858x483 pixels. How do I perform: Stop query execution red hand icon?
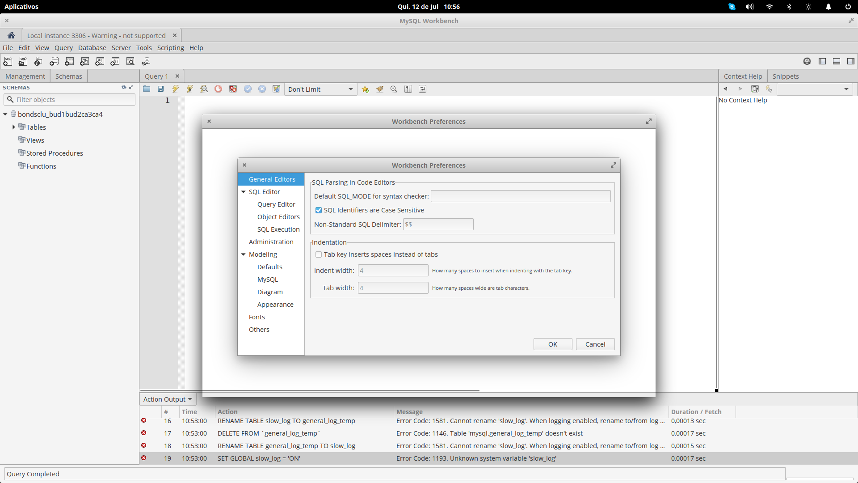click(x=218, y=89)
